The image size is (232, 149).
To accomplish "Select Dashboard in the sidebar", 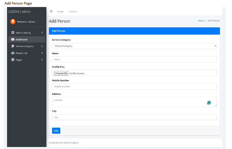I will pyautogui.click(x=27, y=39).
